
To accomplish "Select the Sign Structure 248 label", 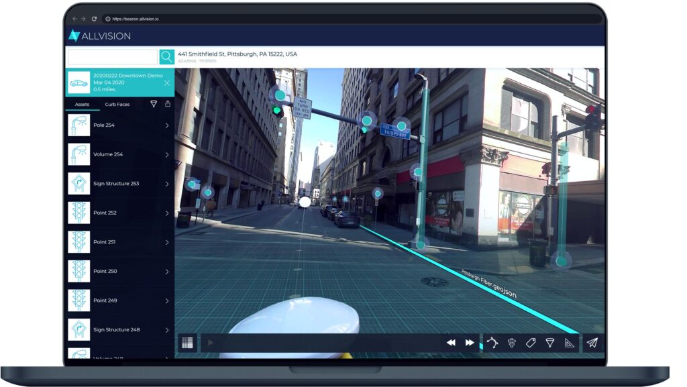I will coord(117,329).
